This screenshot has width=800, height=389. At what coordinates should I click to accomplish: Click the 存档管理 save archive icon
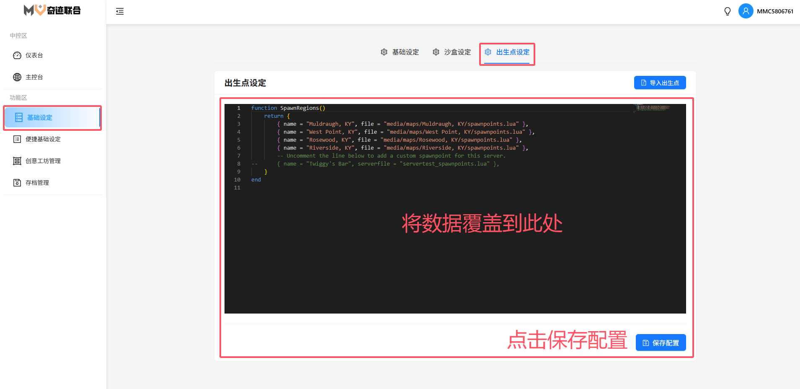[x=17, y=183]
